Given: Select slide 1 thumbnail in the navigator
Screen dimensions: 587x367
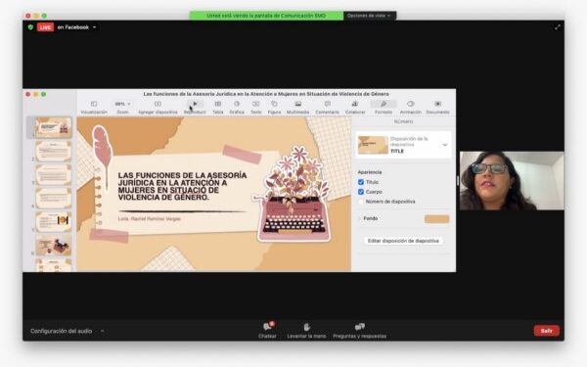Looking at the screenshot, I should click(53, 127).
